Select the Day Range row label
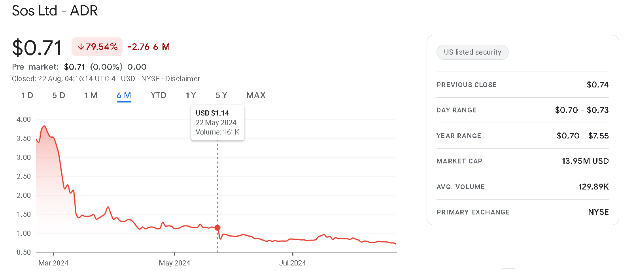 (x=456, y=110)
